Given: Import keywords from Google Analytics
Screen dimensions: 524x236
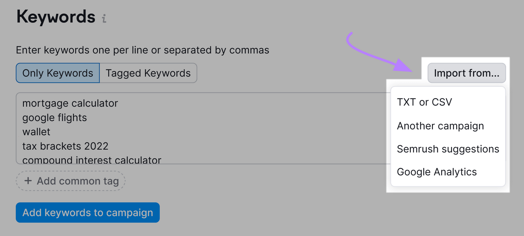Looking at the screenshot, I should pos(437,172).
